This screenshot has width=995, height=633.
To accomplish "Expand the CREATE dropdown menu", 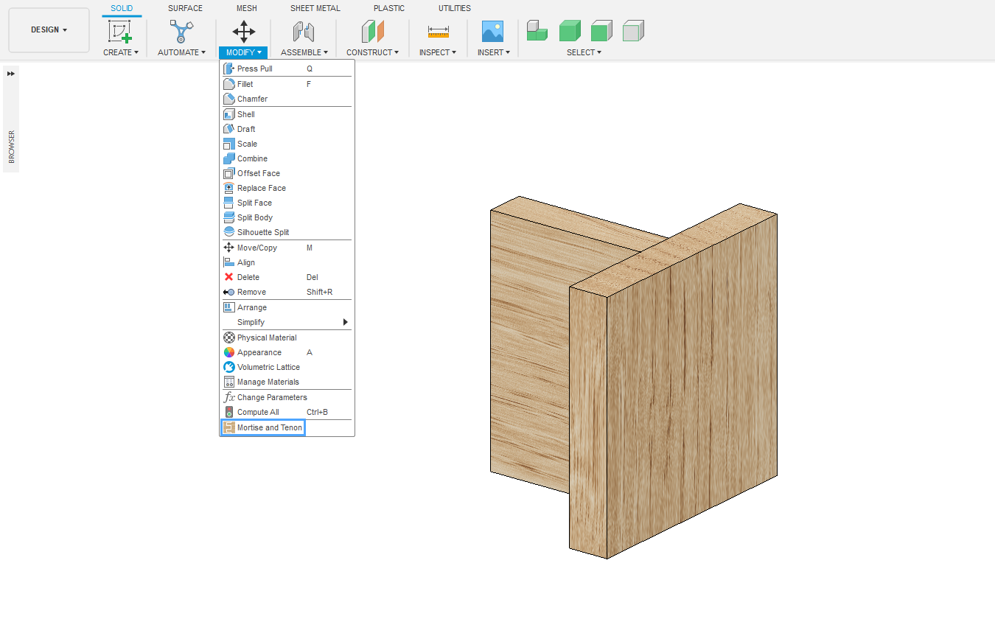I will [x=121, y=52].
